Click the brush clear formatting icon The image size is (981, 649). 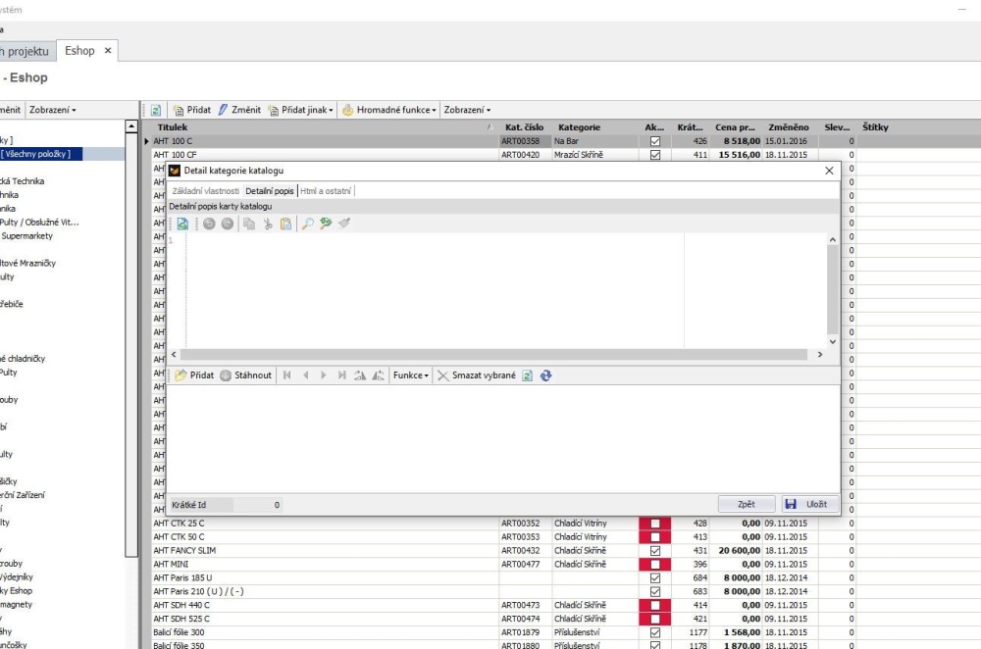[x=344, y=224]
